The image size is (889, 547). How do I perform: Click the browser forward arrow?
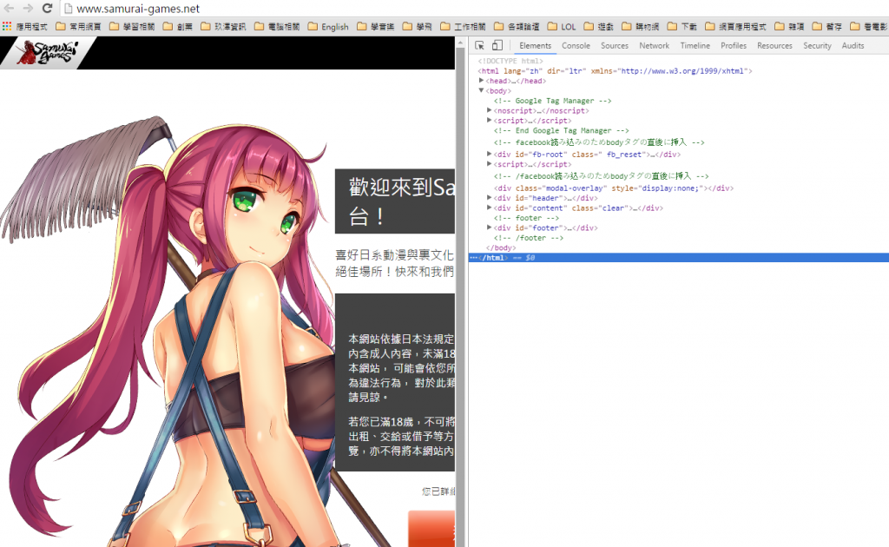click(x=28, y=9)
